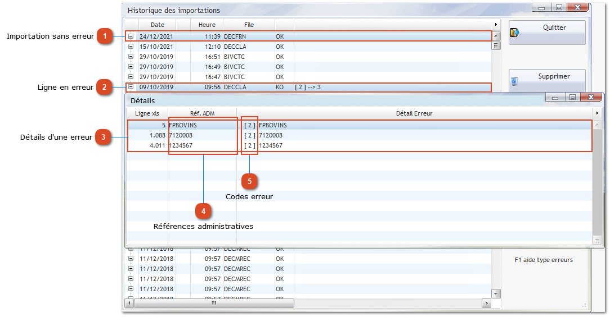The image size is (610, 317).
Task: Toggle the tree node of the 29/10/2019 16:51 BIVCTC row
Action: click(131, 57)
